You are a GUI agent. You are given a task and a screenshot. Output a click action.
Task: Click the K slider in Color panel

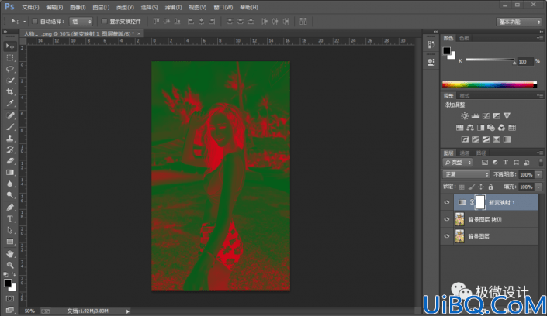click(490, 60)
